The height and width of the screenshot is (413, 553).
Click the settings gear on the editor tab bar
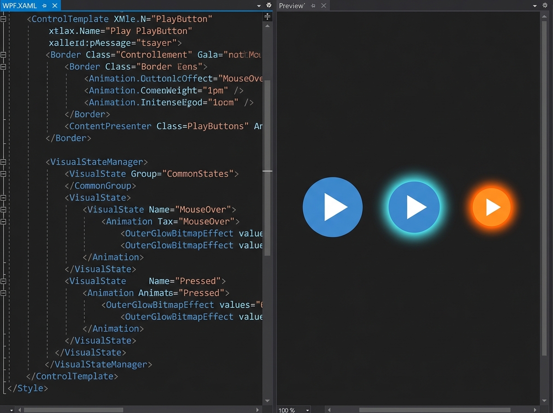click(x=269, y=5)
